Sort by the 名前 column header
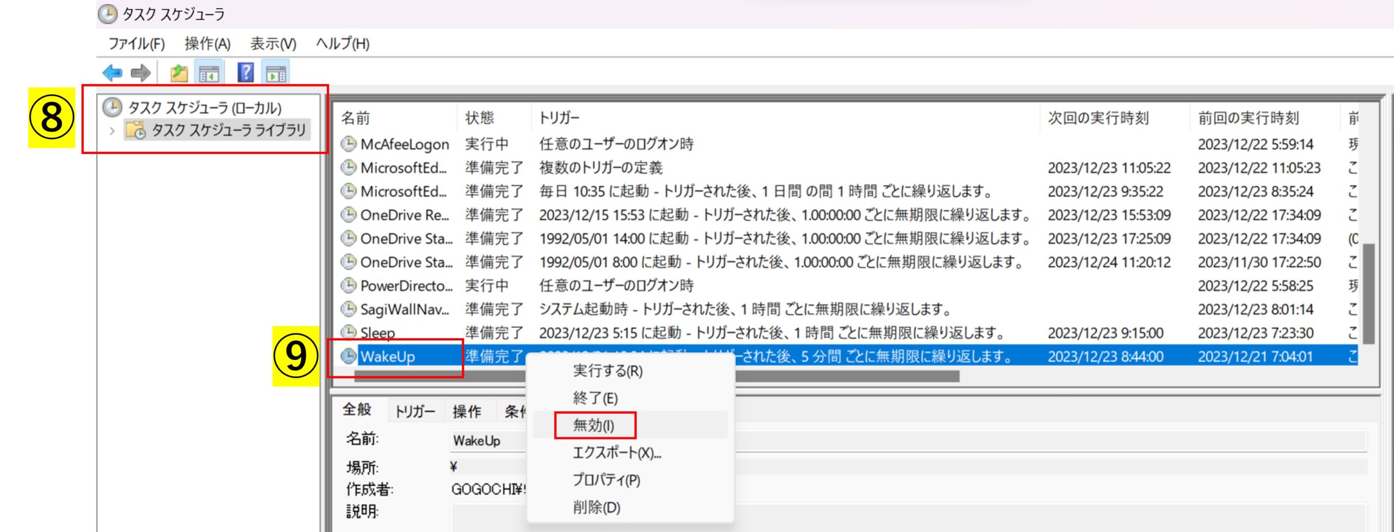This screenshot has height=532, width=1394. pos(356,118)
